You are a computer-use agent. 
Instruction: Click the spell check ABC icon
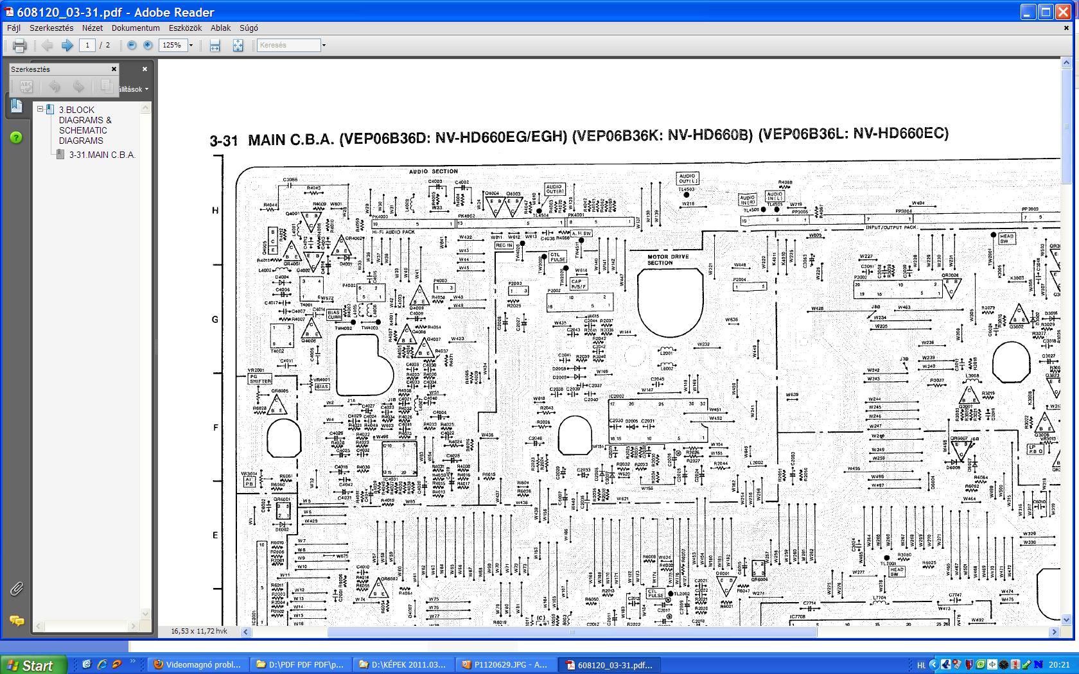click(27, 86)
